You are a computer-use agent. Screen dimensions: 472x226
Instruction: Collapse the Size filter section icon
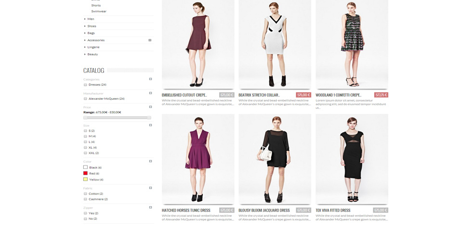point(150,125)
